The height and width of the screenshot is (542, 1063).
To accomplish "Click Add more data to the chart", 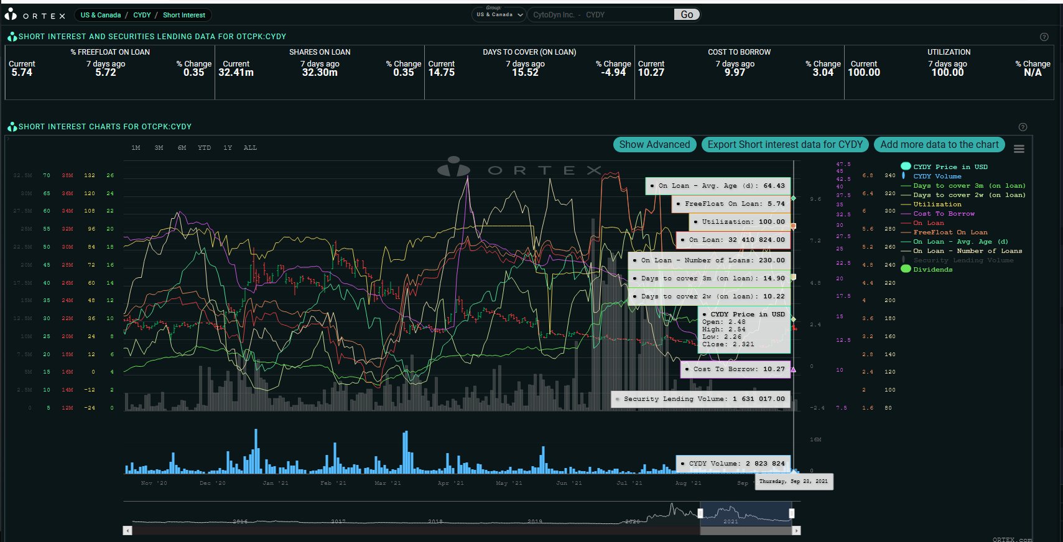I will tap(939, 144).
